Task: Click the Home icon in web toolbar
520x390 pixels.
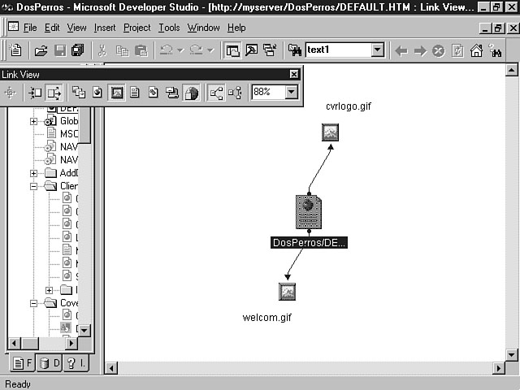Action: pyautogui.click(x=476, y=50)
